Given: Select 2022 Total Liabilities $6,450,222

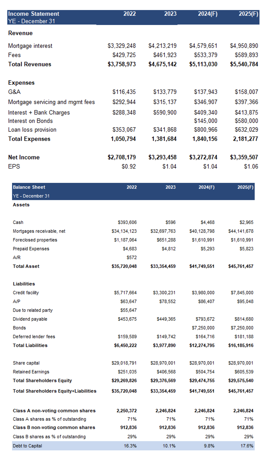Looking at the screenshot, I should click(125, 346).
